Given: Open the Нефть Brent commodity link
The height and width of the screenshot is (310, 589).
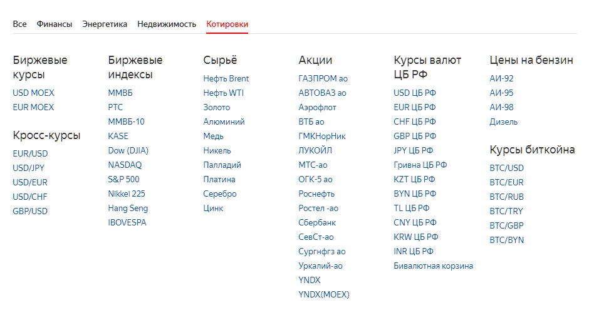Looking at the screenshot, I should point(226,78).
